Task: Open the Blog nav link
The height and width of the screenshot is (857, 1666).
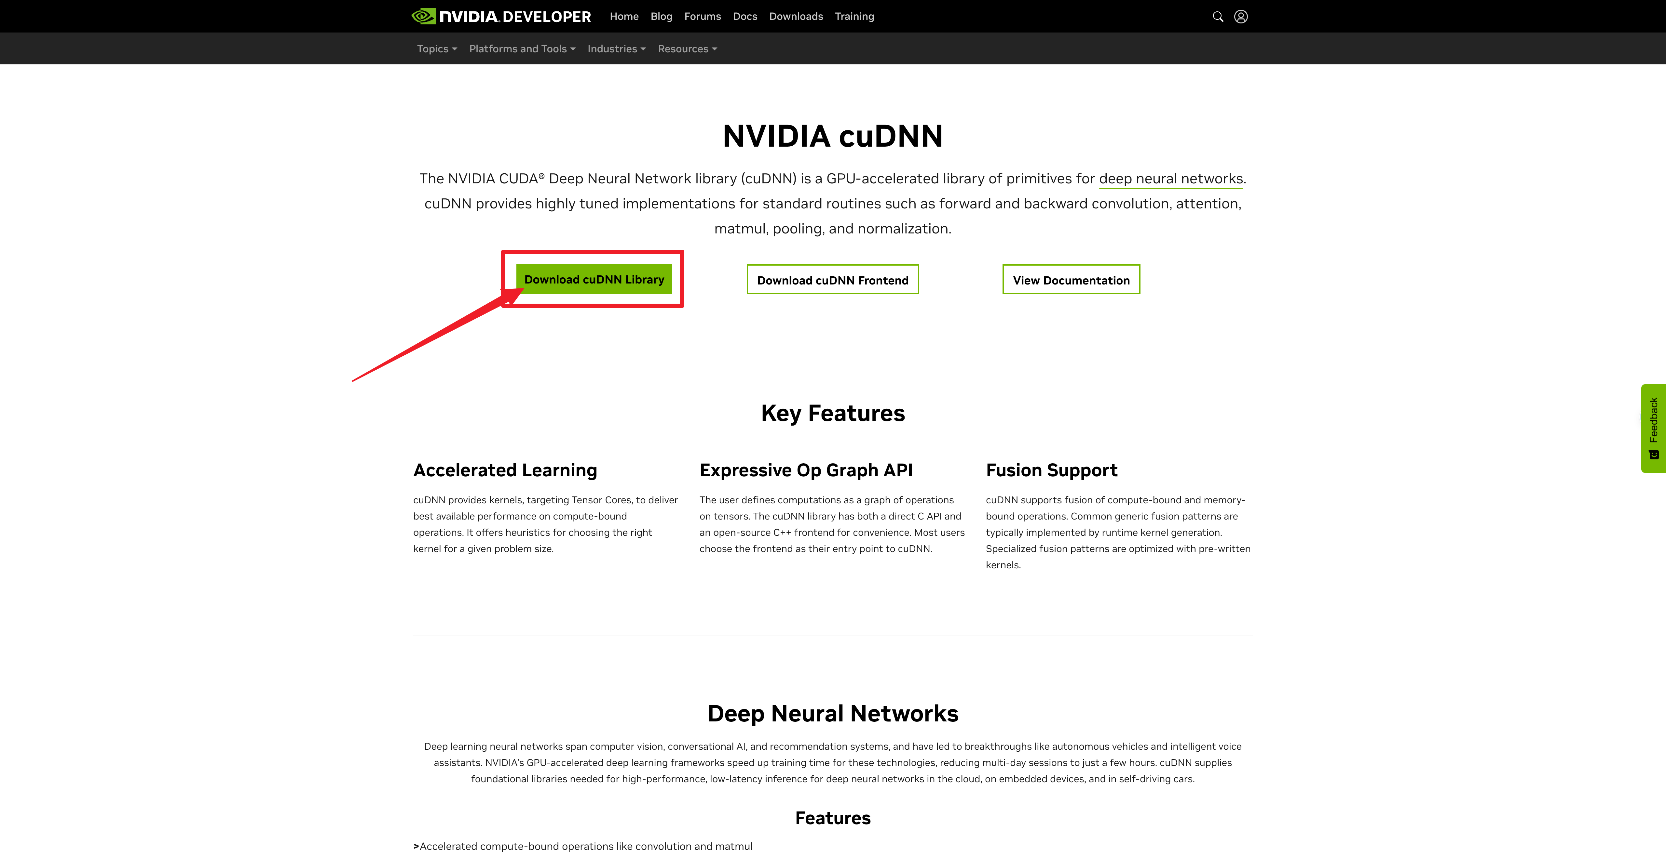Action: tap(661, 16)
